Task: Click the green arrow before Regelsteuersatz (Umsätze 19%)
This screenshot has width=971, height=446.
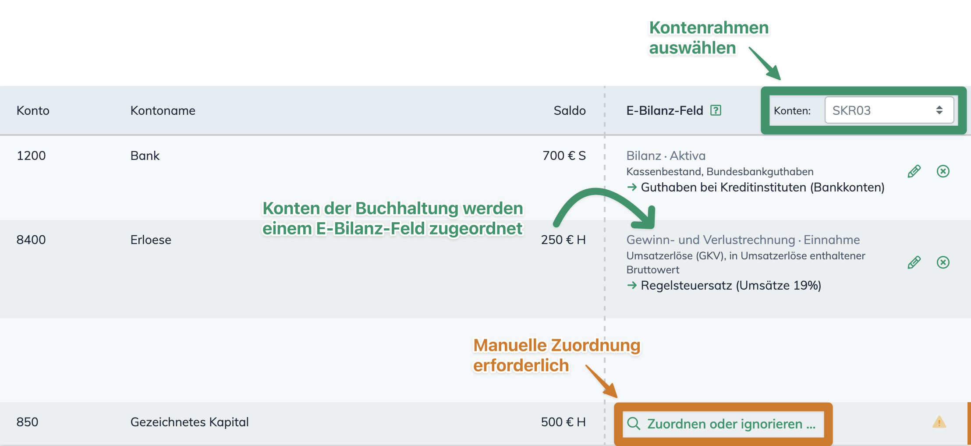Action: [x=632, y=285]
